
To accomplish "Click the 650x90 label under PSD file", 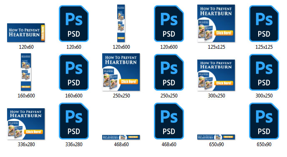I will pyautogui.click(x=264, y=145).
